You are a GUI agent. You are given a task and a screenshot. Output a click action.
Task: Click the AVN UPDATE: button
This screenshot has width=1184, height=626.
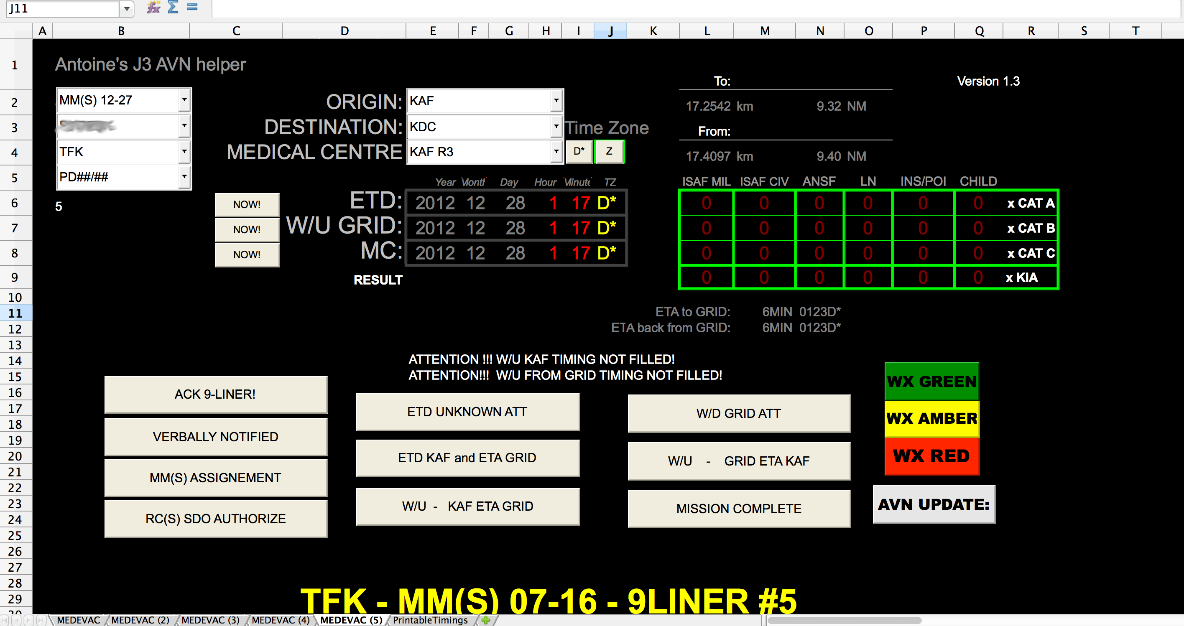[934, 504]
